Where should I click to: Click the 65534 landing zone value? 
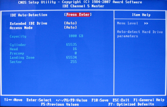[71, 57]
